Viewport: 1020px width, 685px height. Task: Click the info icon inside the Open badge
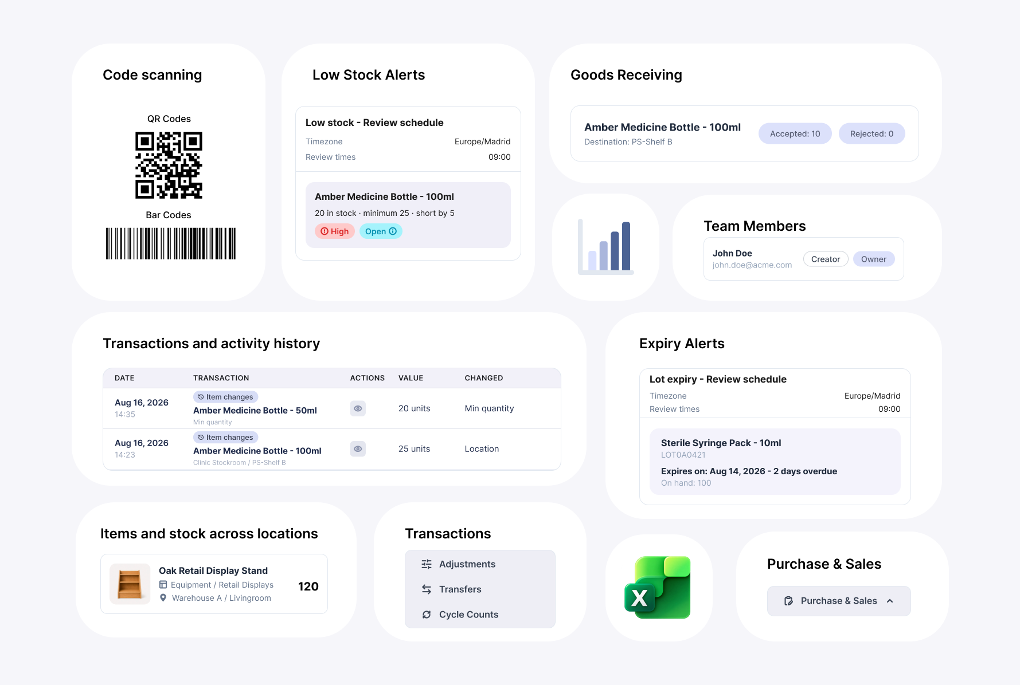click(x=393, y=231)
